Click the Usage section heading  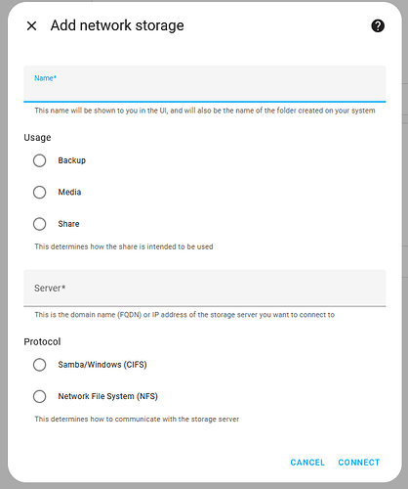pos(37,138)
